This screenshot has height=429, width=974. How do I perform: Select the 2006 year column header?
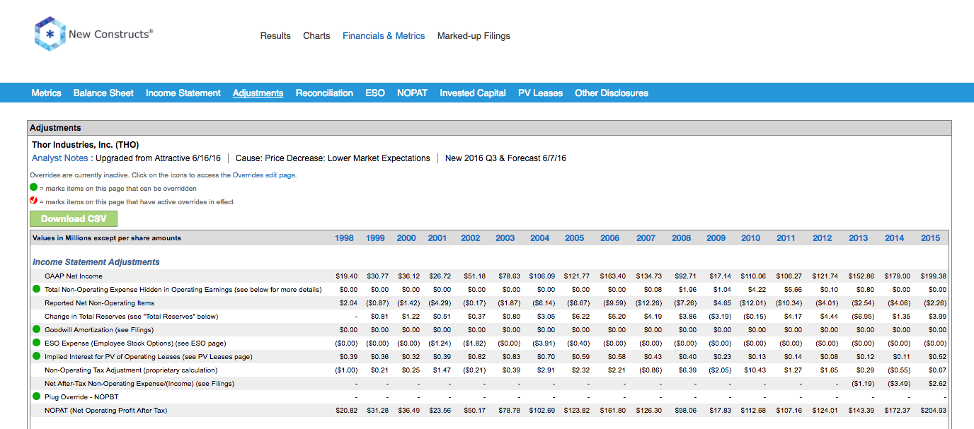click(610, 238)
